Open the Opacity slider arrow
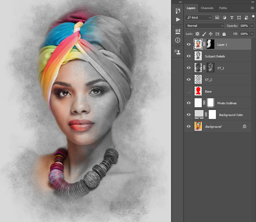Image resolution: width=256 pixels, height=222 pixels. tap(252, 26)
